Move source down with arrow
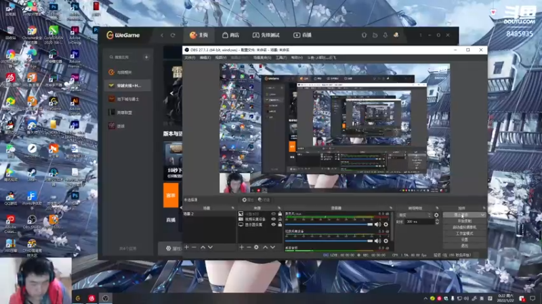The image size is (542, 304). point(273,247)
